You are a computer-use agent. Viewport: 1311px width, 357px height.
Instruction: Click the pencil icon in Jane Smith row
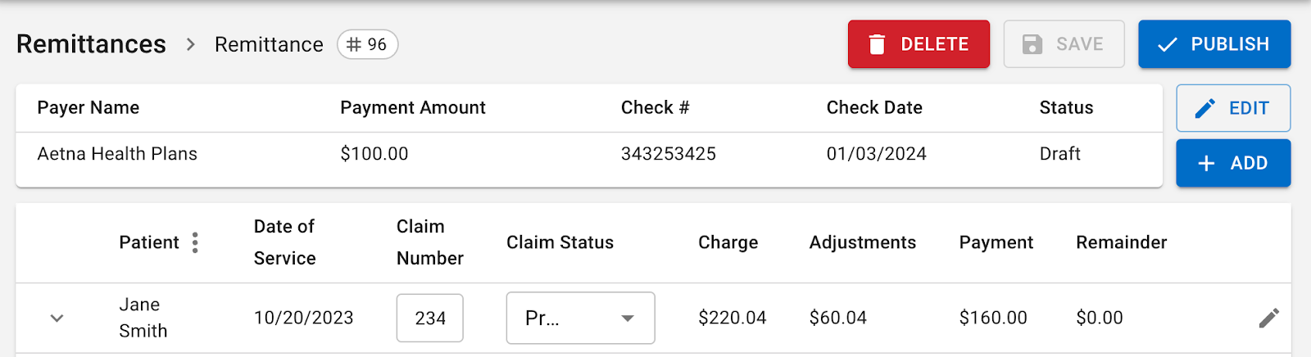pos(1268,319)
